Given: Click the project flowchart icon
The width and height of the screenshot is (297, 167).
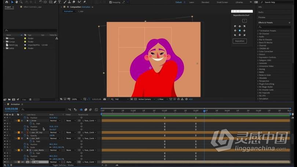Looking at the screenshot, I should (x=56, y=38).
